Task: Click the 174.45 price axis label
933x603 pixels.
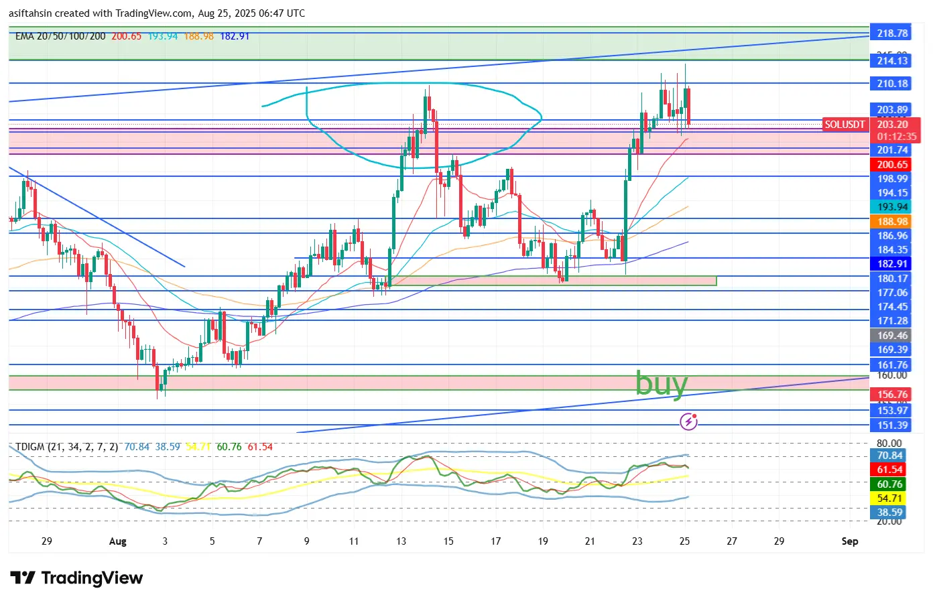Action: coord(892,307)
